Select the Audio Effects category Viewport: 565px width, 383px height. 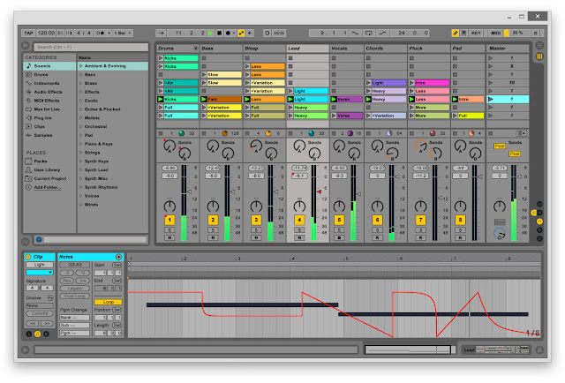[x=49, y=92]
